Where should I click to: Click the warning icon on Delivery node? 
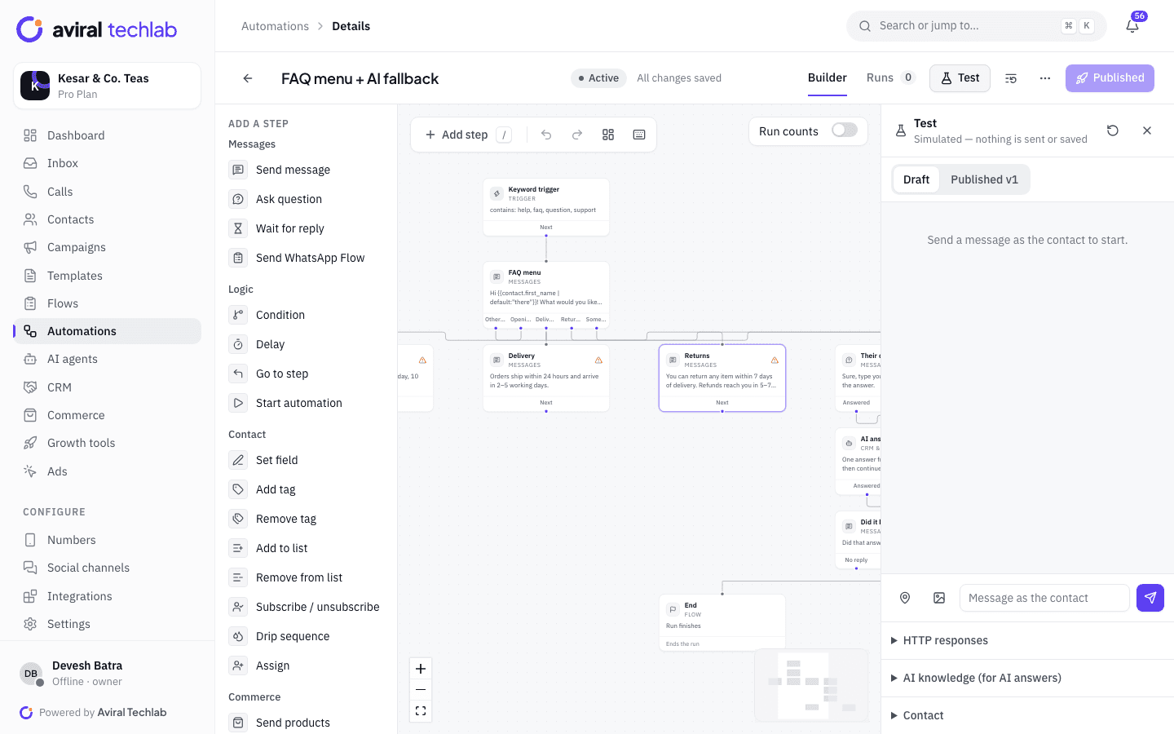598,360
